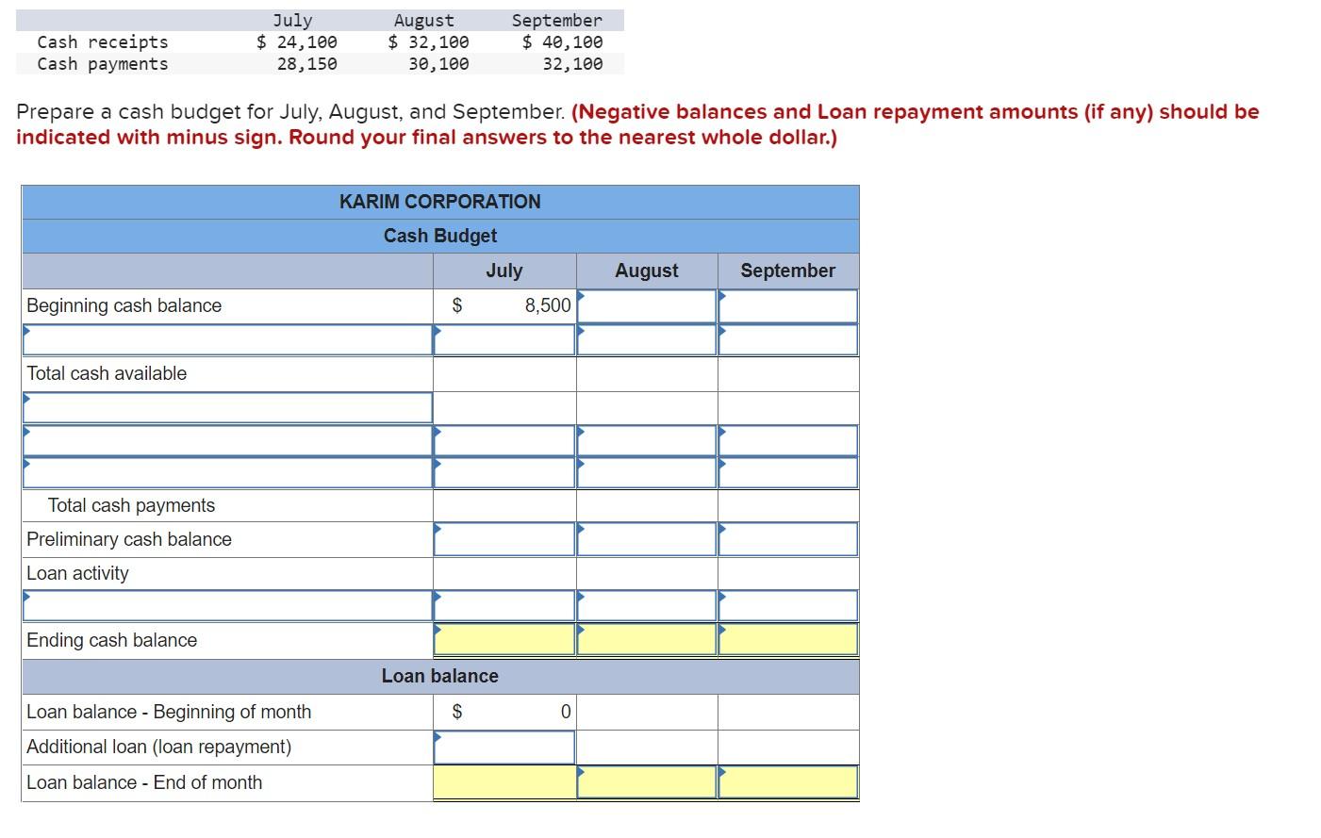Open label dropdown just above Total cash payments

(227, 472)
